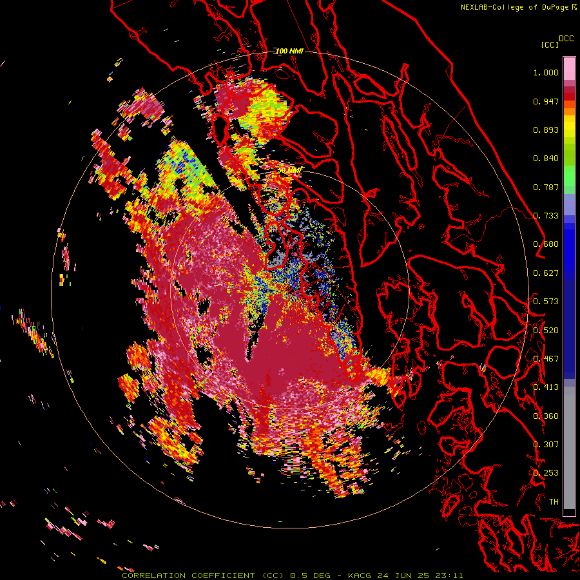This screenshot has height=580, width=580.
Task: Click the Correlation Coefficient caption at bottom
Action: coord(203,575)
